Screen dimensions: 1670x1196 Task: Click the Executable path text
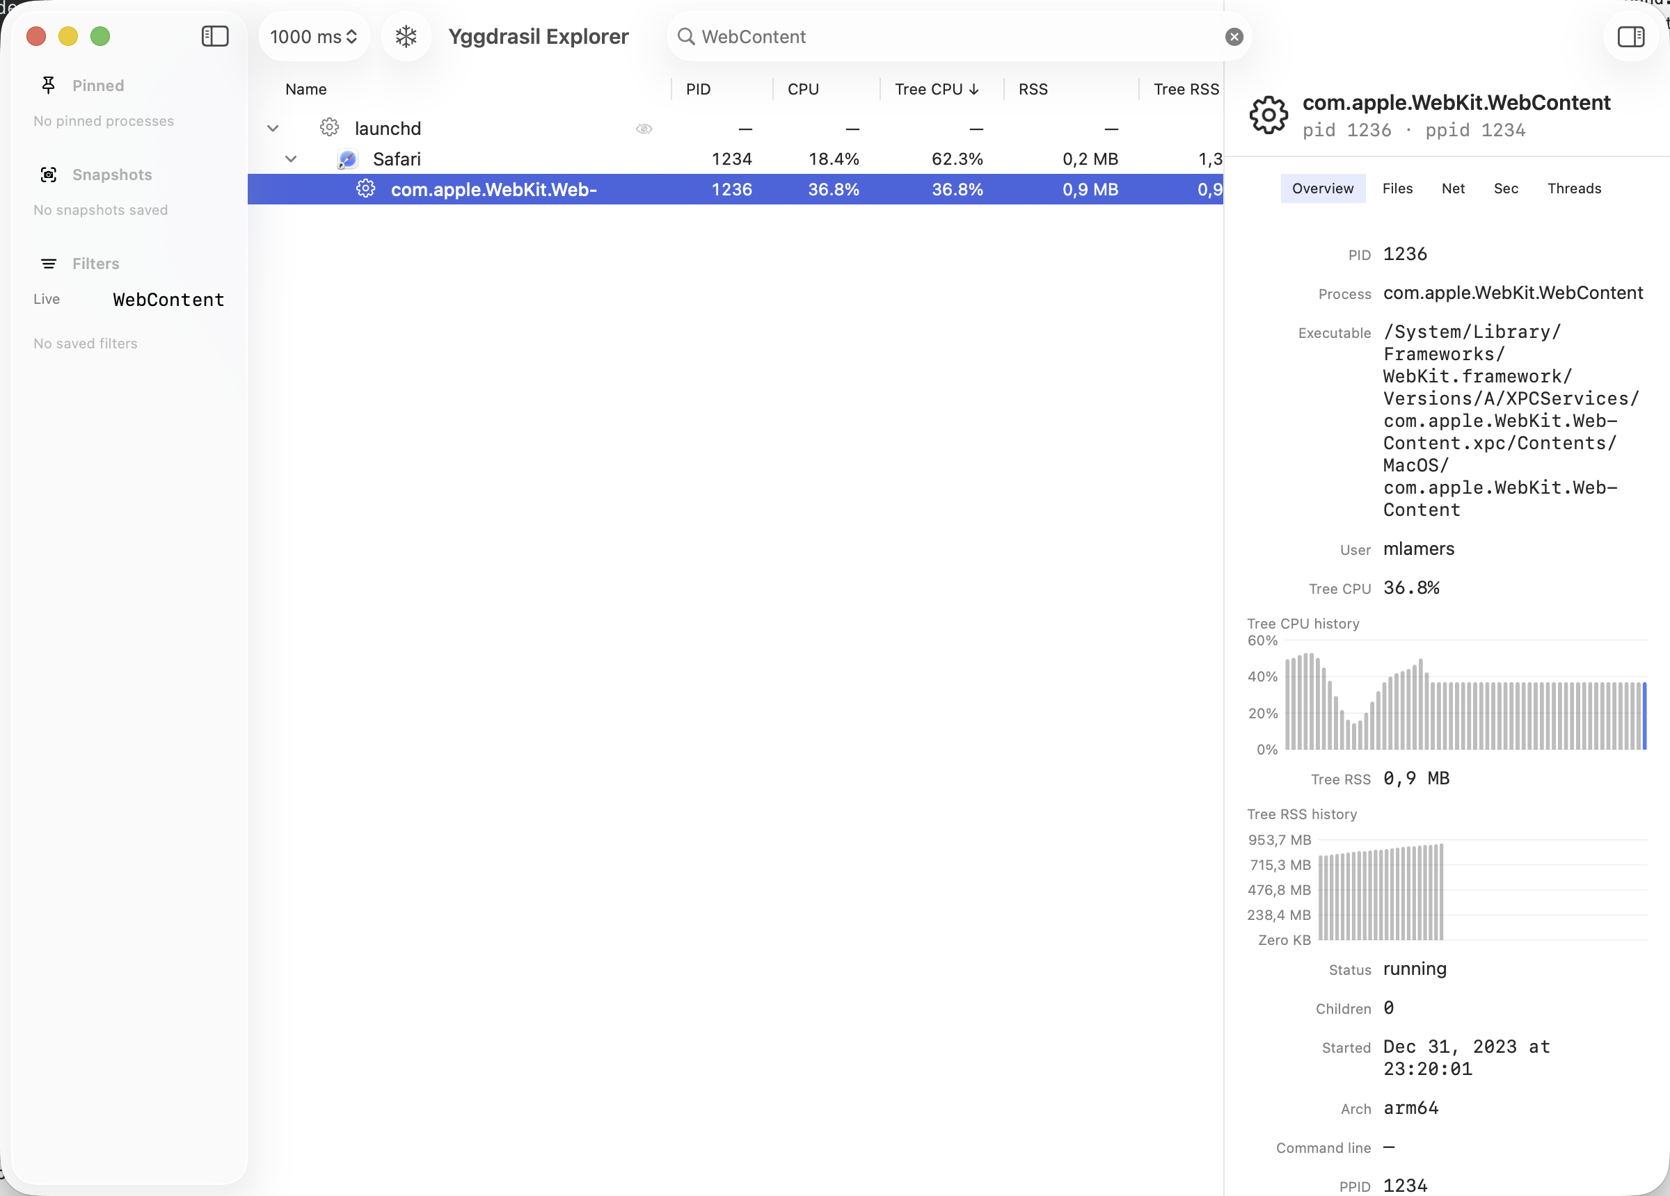(x=1511, y=421)
